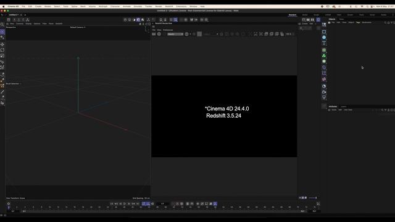Open the Beauty AOV dropdown in RenderView
395x222 pixels.
175,34
